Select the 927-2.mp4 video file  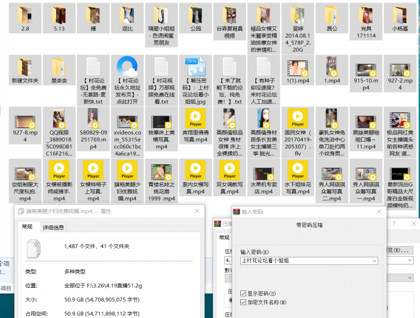pos(399,67)
